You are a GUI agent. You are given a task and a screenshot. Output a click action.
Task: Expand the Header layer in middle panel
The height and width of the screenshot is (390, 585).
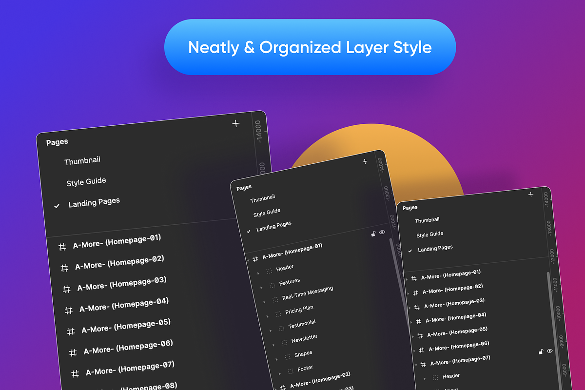(259, 273)
